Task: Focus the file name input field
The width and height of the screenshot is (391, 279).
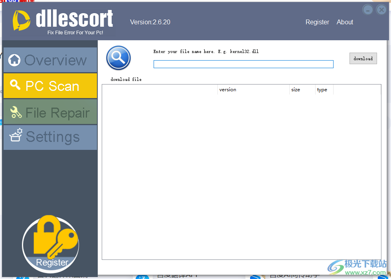Action: pyautogui.click(x=243, y=64)
